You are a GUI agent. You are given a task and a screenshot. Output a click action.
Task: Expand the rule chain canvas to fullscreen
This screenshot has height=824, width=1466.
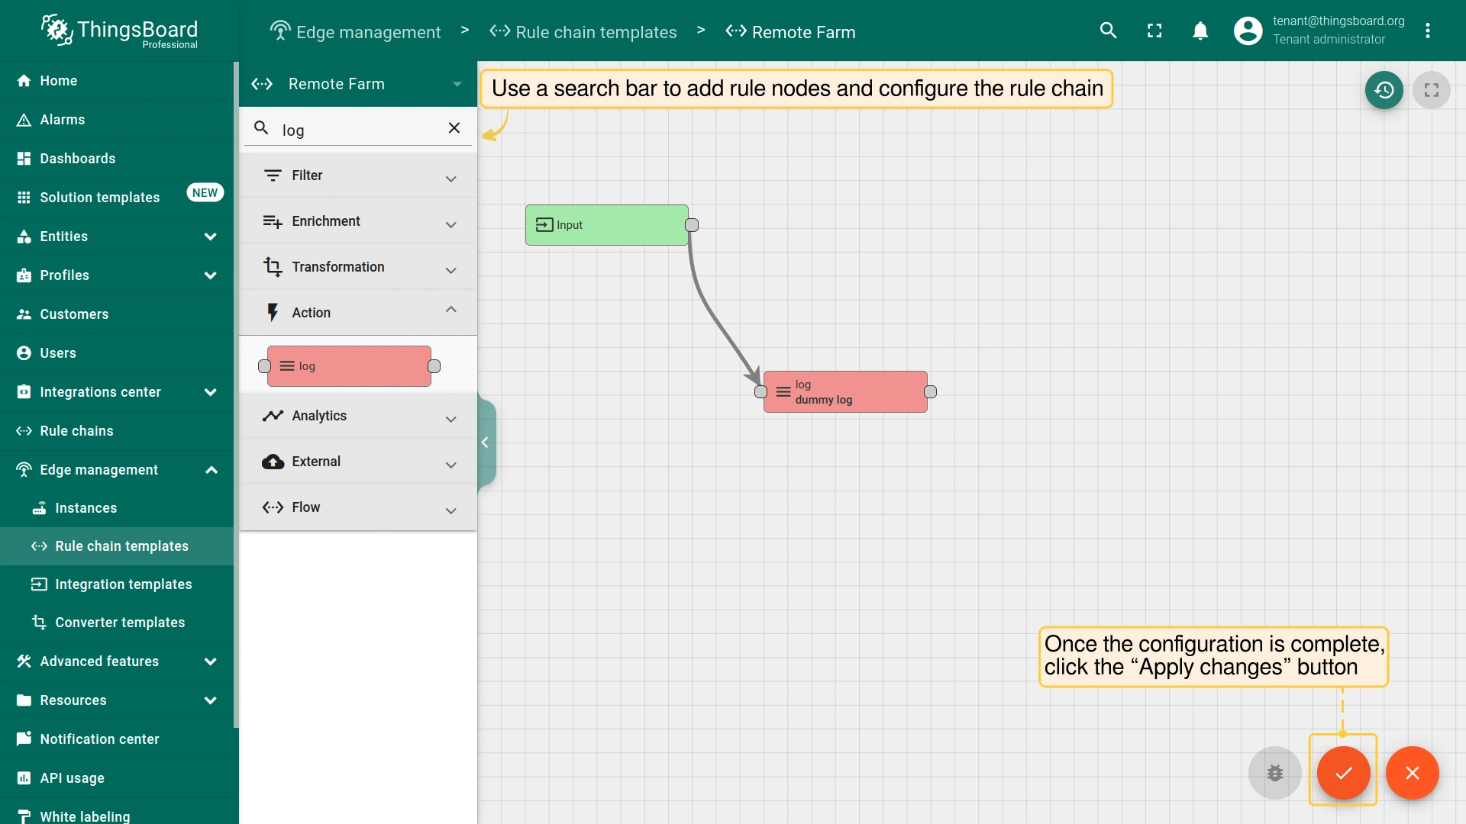click(1431, 90)
